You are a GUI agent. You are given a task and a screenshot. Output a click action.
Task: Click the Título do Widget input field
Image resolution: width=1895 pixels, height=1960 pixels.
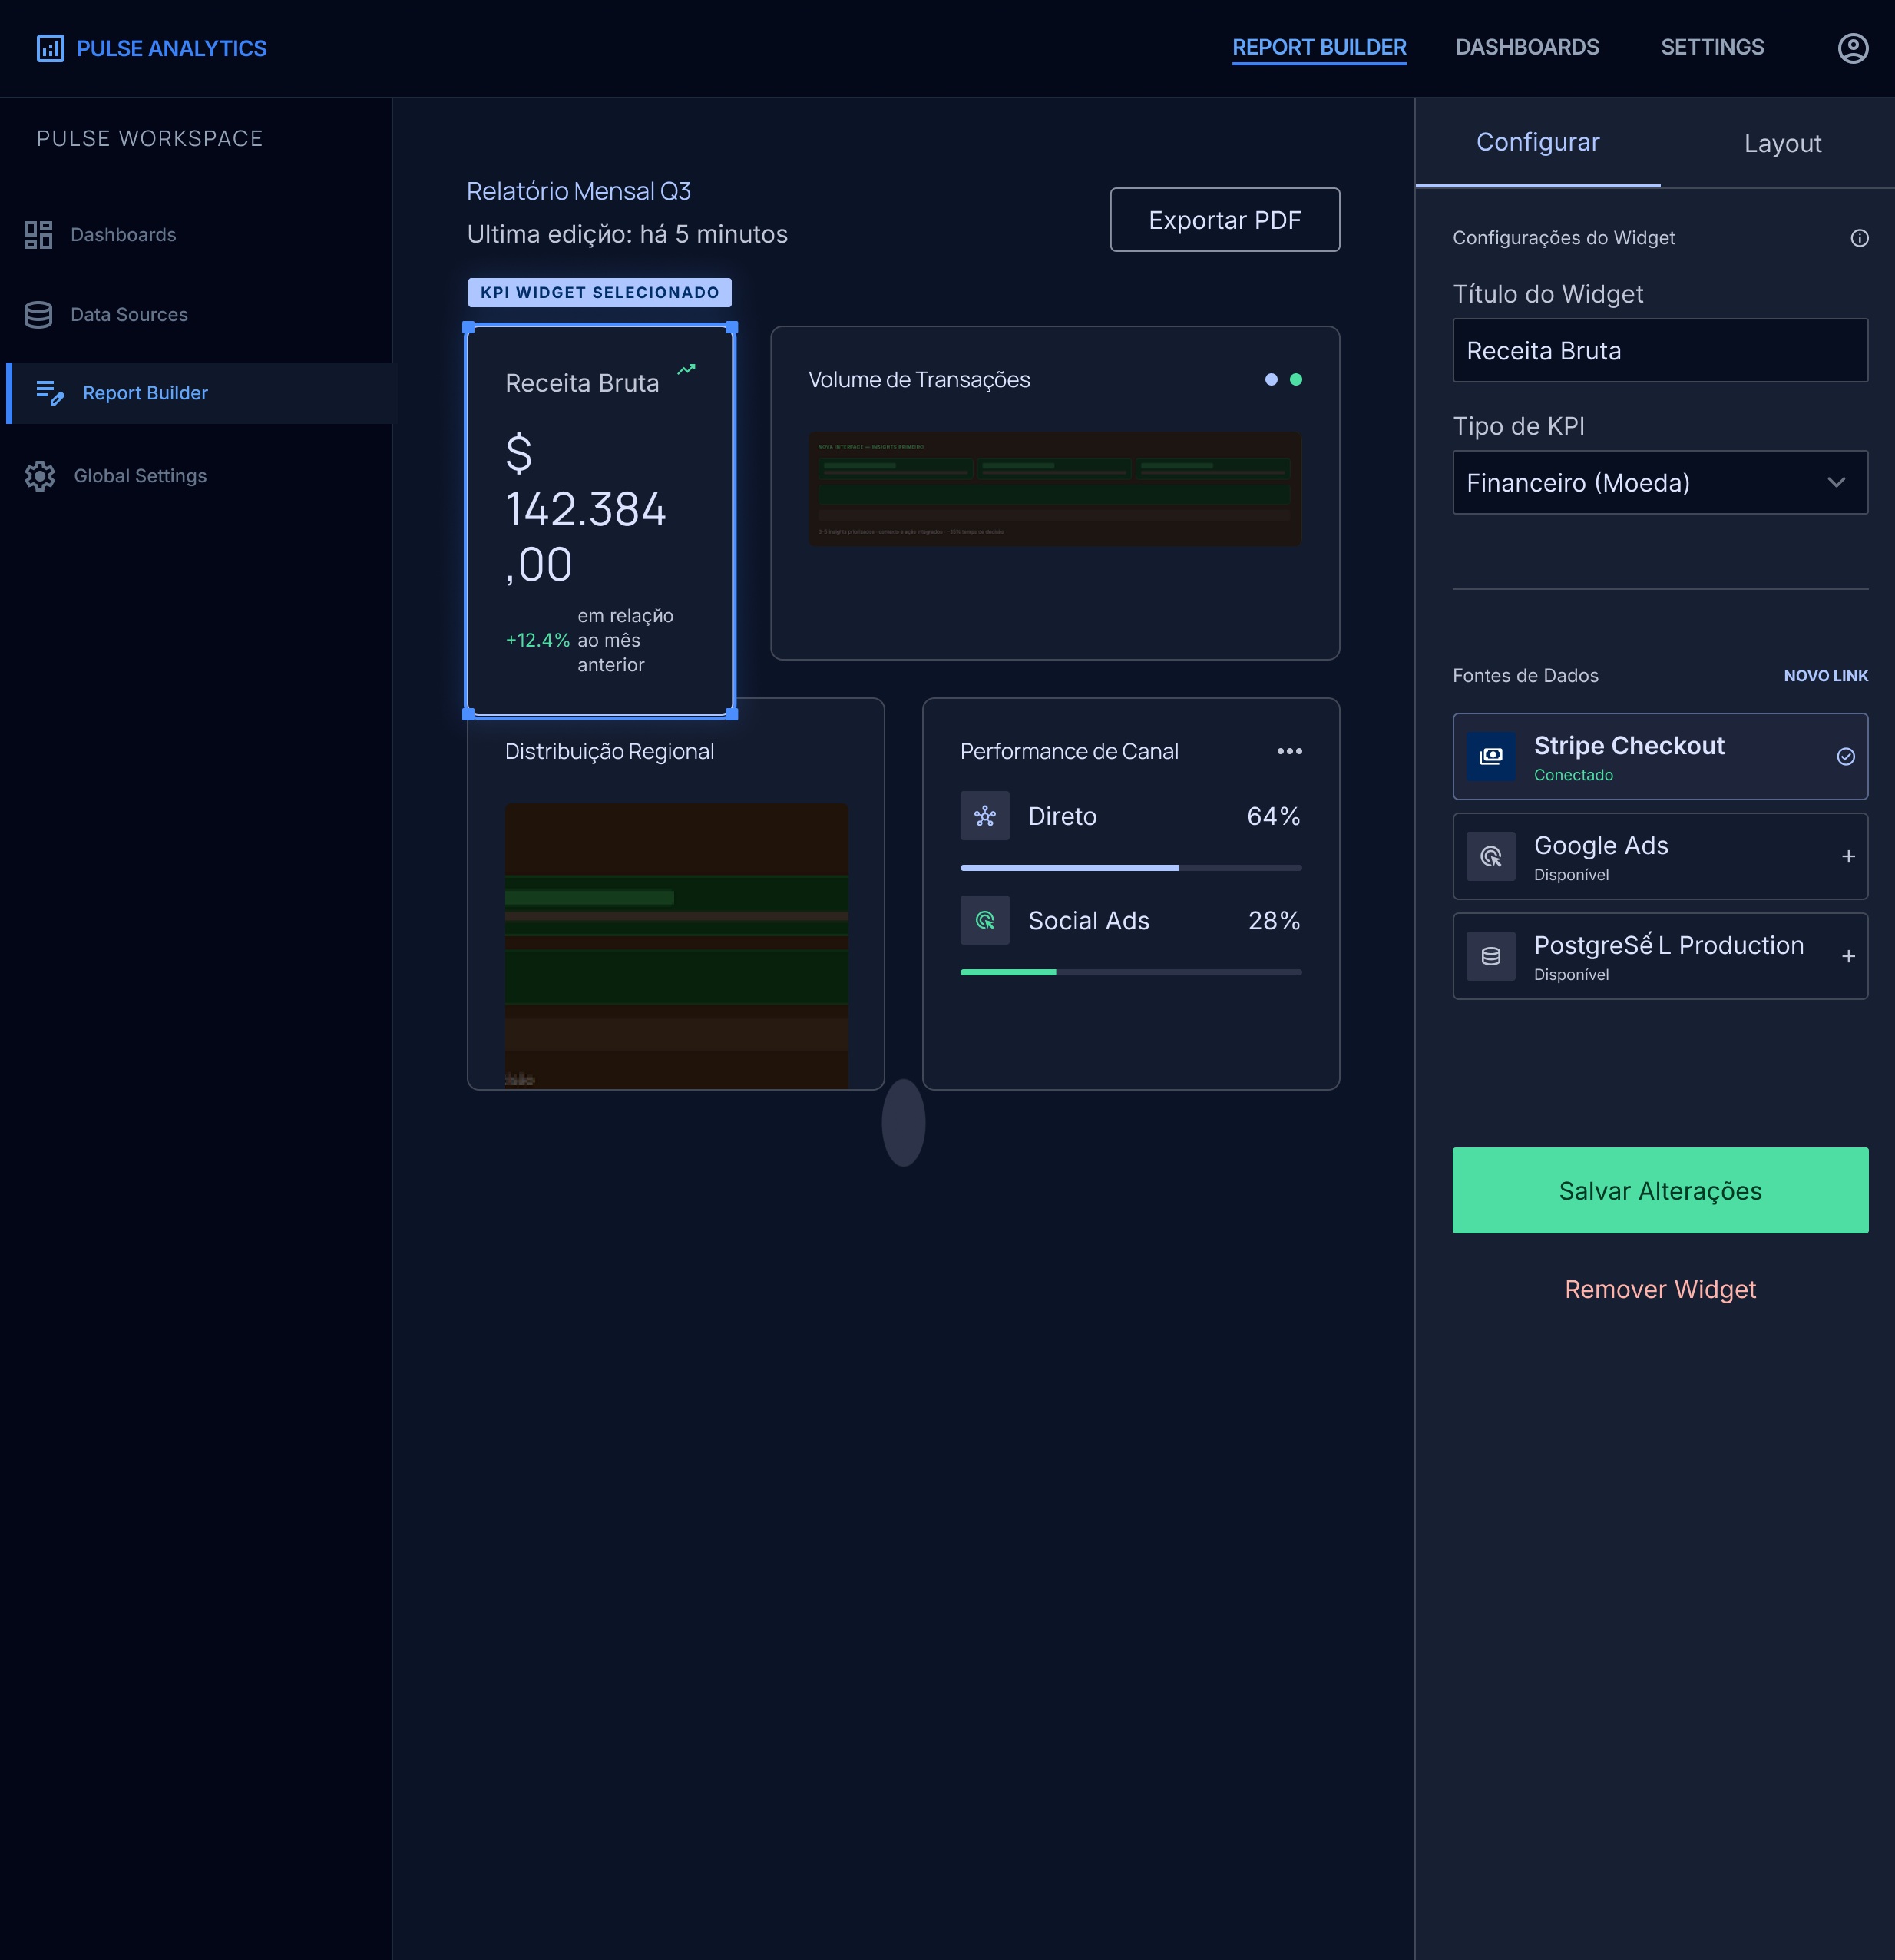[x=1660, y=351]
